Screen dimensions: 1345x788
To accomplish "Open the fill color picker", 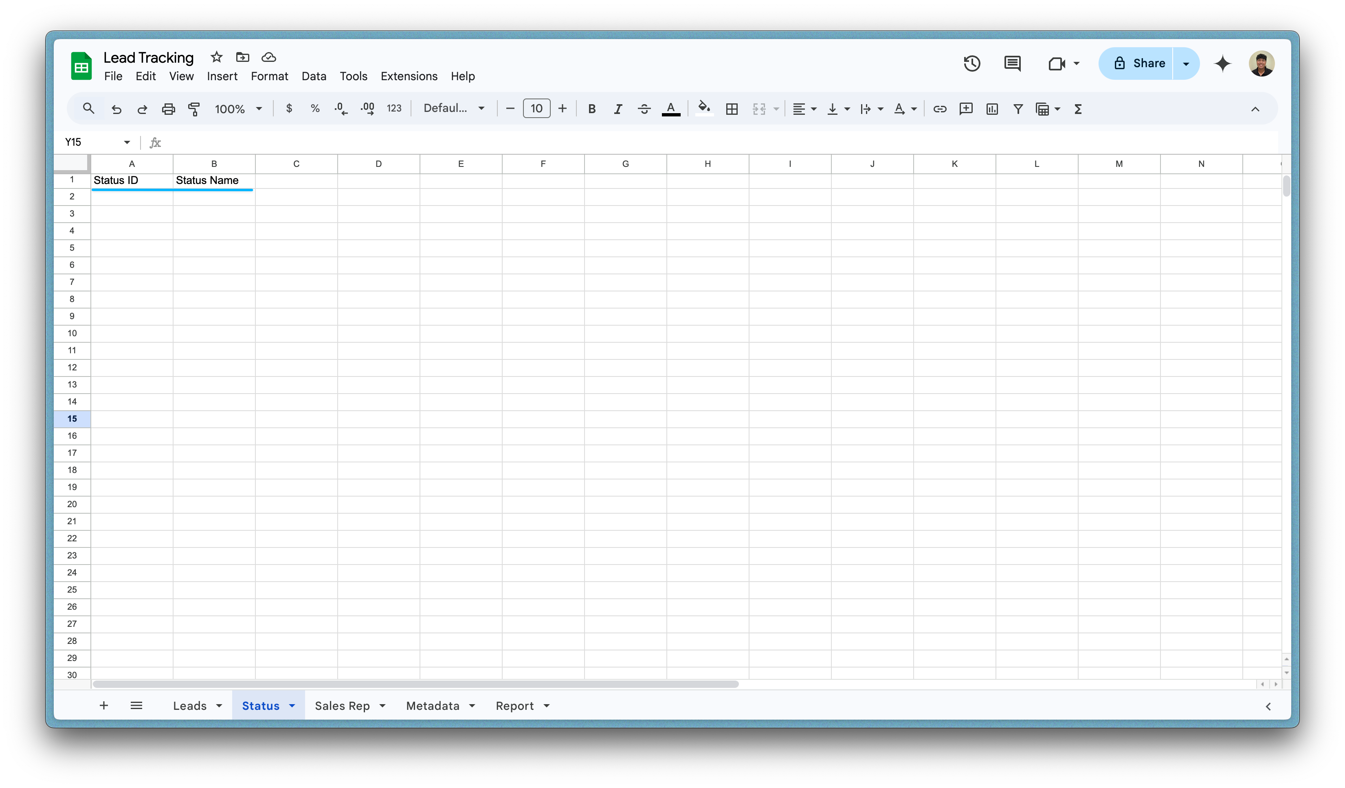I will point(704,108).
